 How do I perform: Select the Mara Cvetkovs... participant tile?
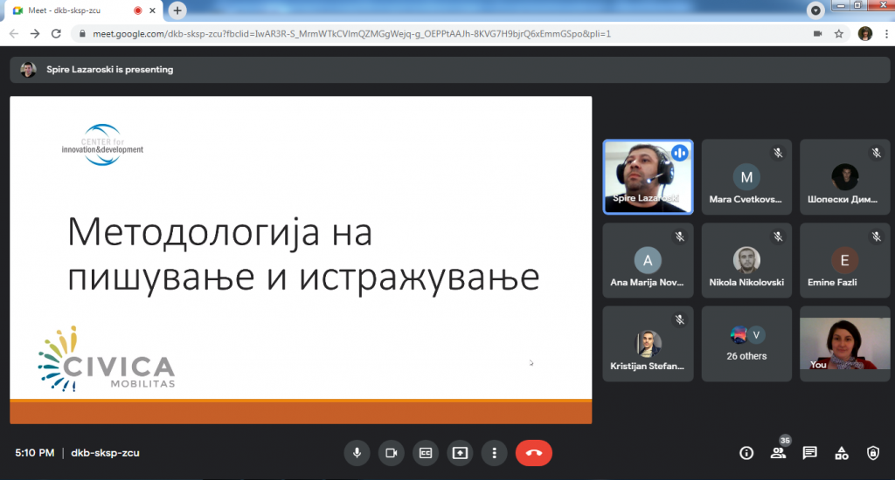tap(746, 176)
